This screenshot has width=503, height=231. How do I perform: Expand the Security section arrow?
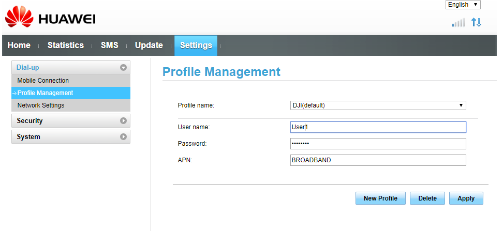pos(123,121)
